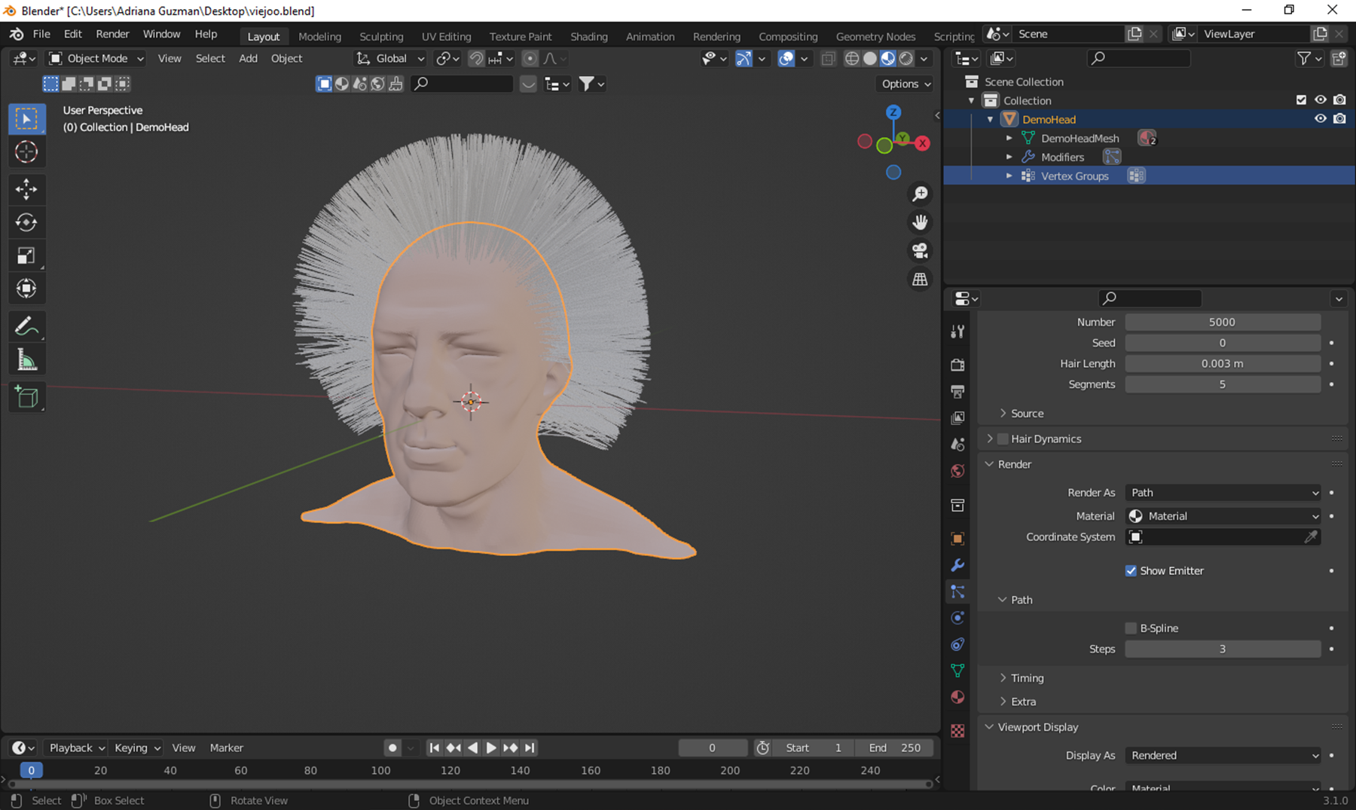Screen dimensions: 1356x810
Task: Toggle the camera view icon
Action: click(920, 251)
